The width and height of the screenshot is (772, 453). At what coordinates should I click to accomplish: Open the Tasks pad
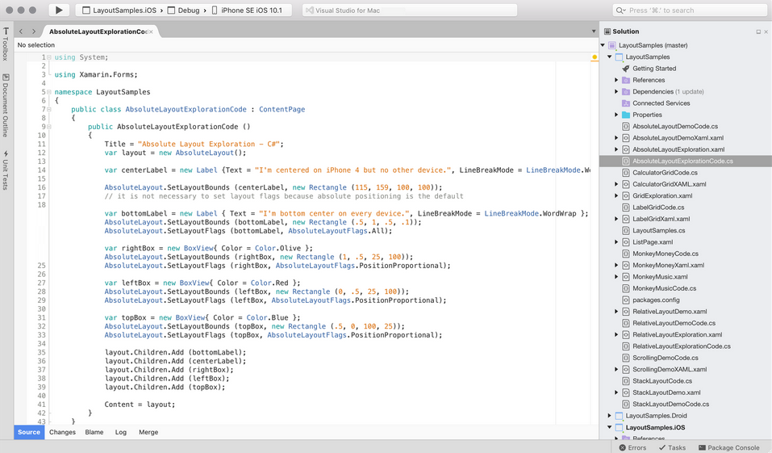pos(672,447)
